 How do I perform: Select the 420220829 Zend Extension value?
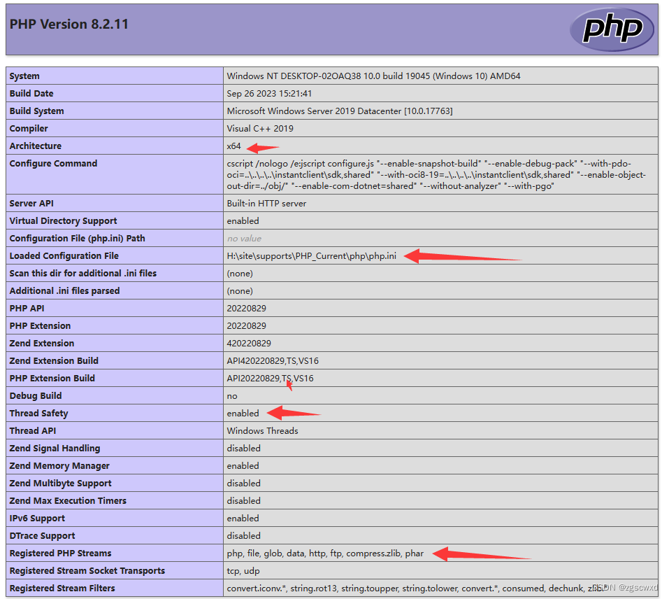coord(249,344)
